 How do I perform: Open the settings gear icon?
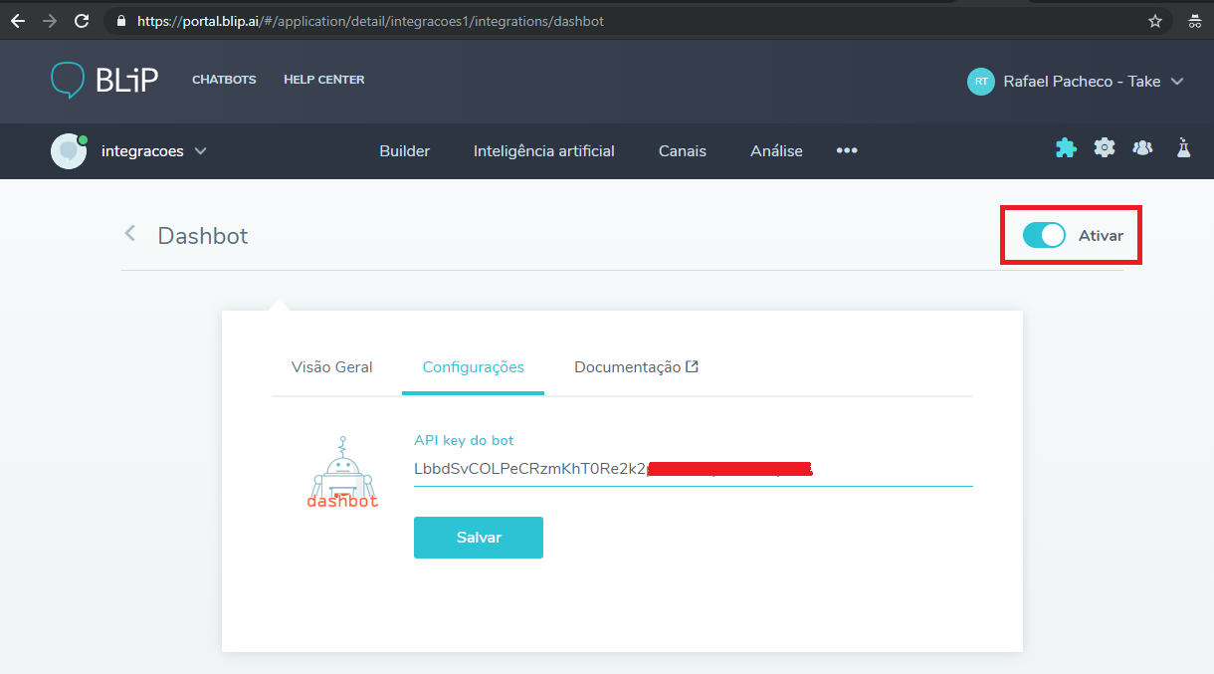click(x=1105, y=148)
